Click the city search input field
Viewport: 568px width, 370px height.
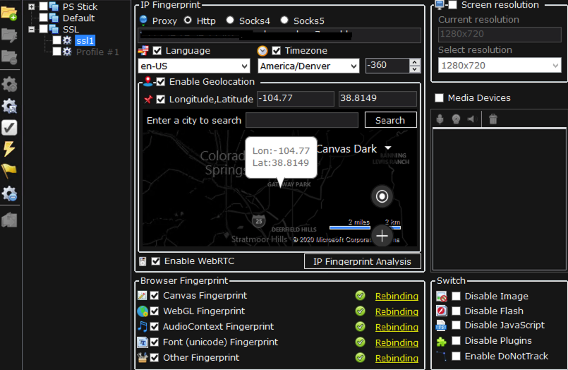pos(302,120)
